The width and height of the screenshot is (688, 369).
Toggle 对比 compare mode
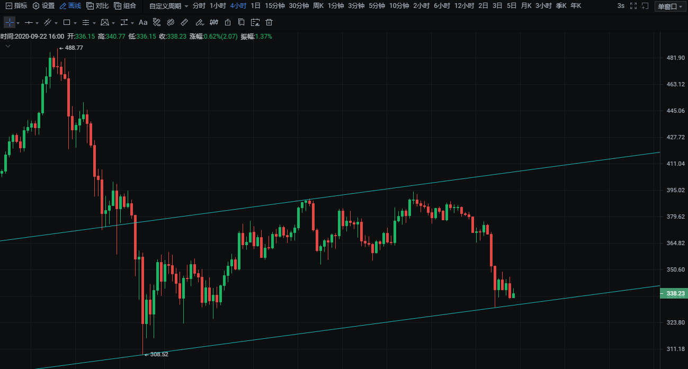tap(97, 6)
